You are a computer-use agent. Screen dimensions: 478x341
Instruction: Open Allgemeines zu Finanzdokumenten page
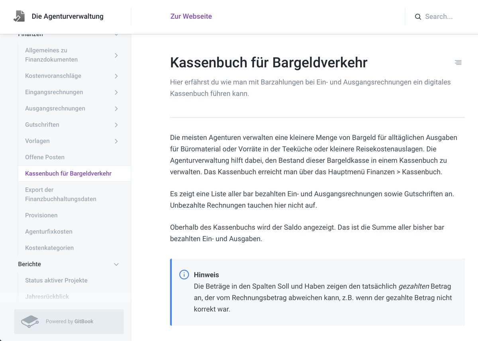(x=51, y=55)
